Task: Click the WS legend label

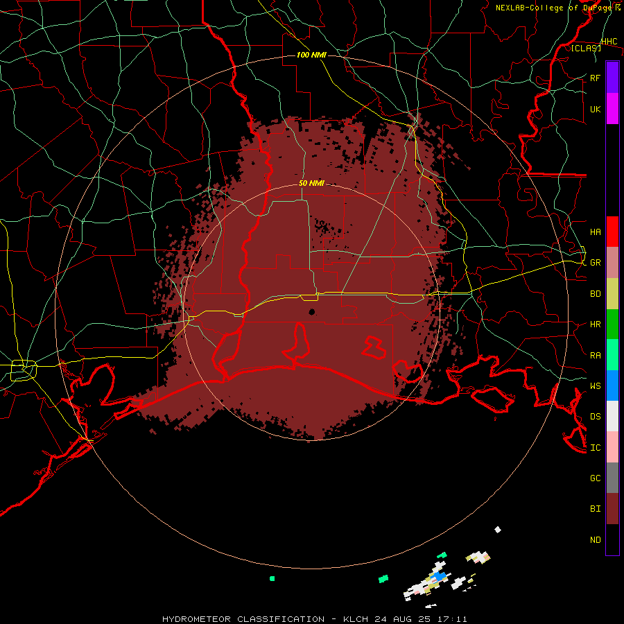Action: pyautogui.click(x=596, y=385)
